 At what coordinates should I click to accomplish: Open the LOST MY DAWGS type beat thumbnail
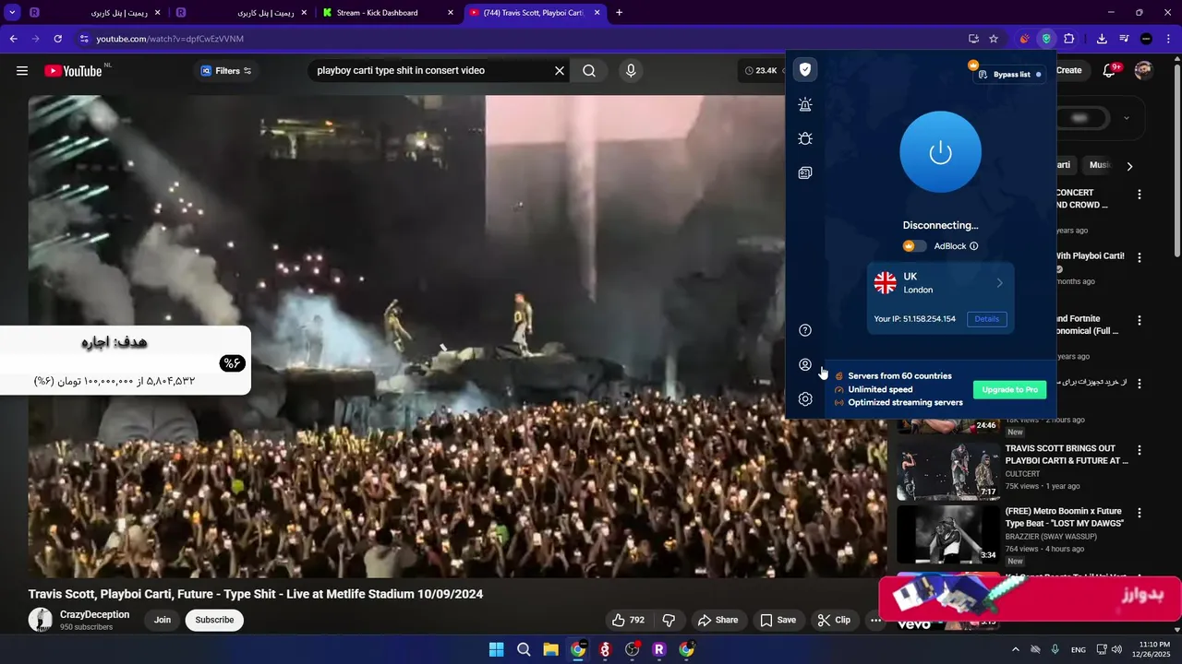point(947,534)
